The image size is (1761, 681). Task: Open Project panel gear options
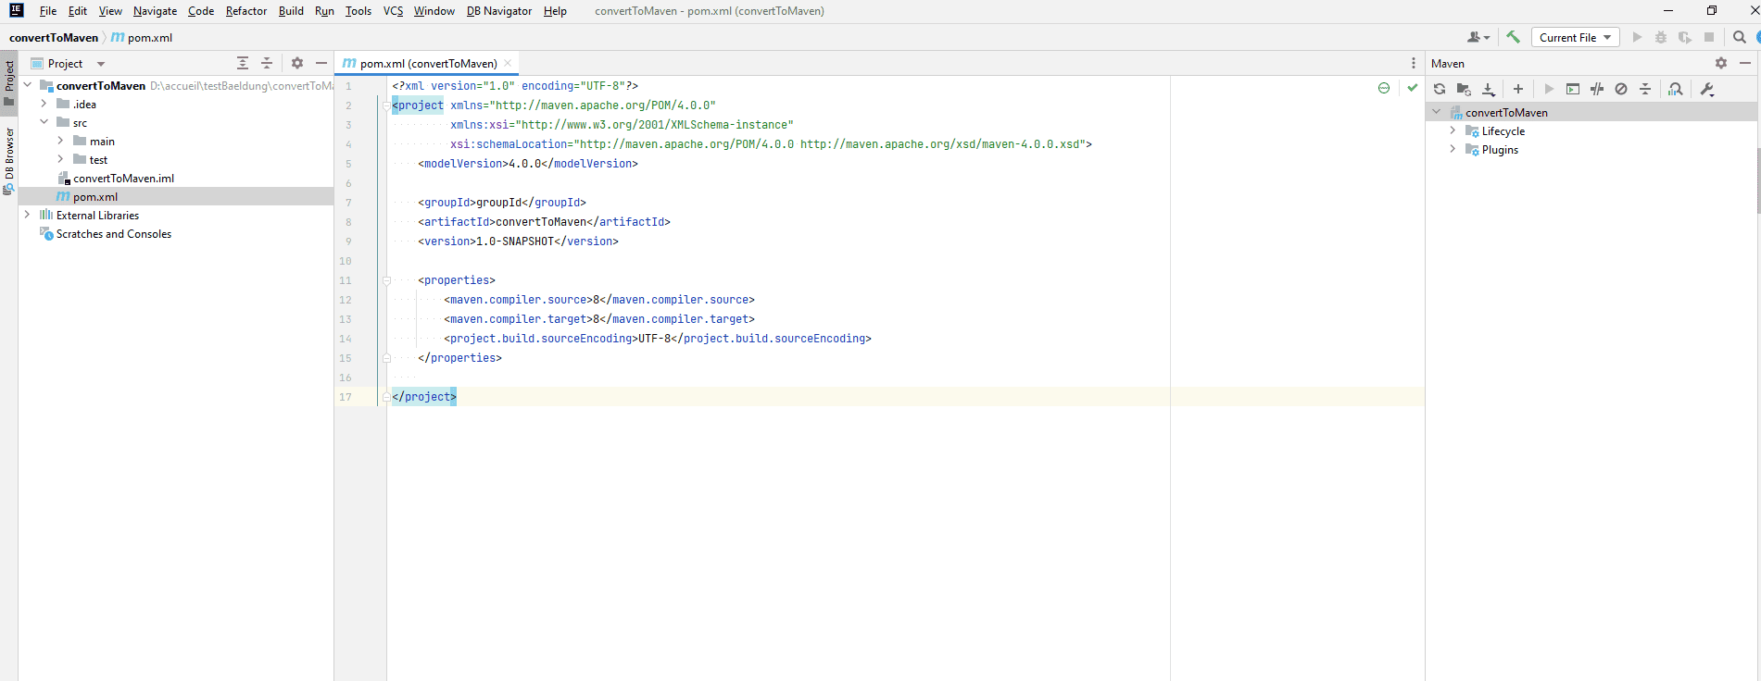297,63
